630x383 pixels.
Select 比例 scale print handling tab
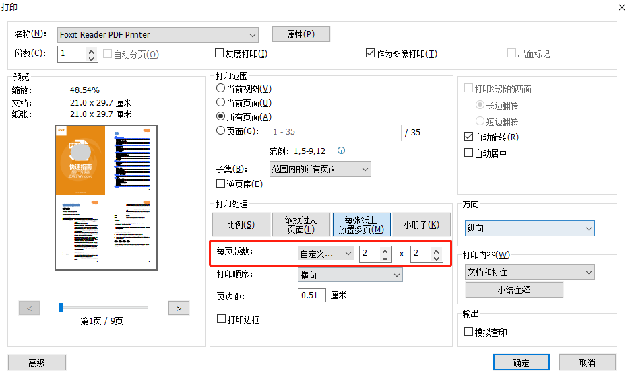[x=241, y=224]
